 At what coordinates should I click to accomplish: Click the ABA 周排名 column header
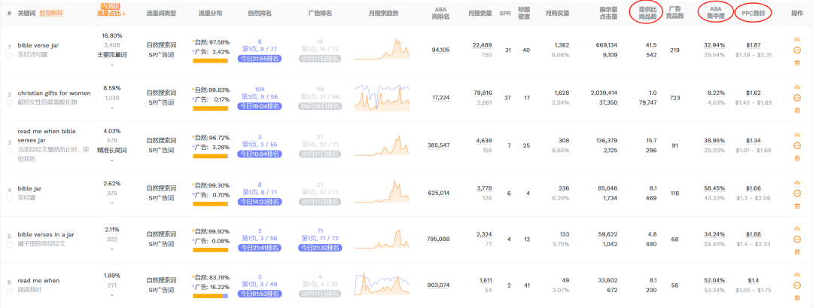tap(442, 13)
